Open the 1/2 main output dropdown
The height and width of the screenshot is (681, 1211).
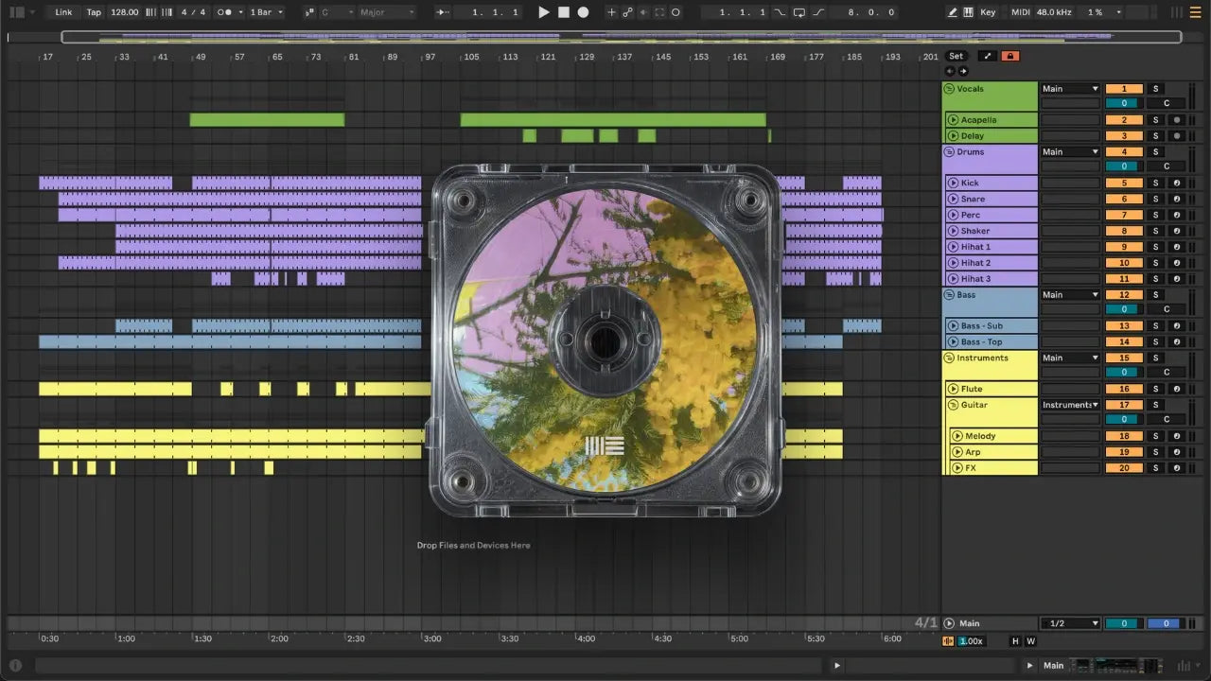coord(1070,623)
